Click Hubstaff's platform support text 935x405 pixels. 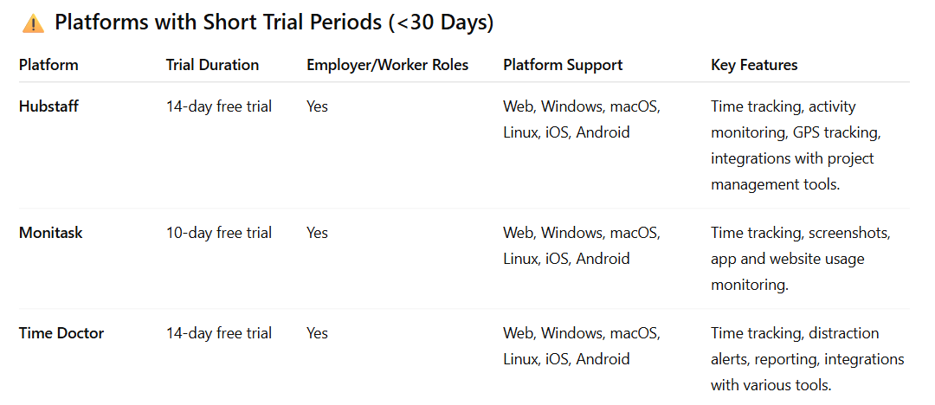(x=582, y=119)
